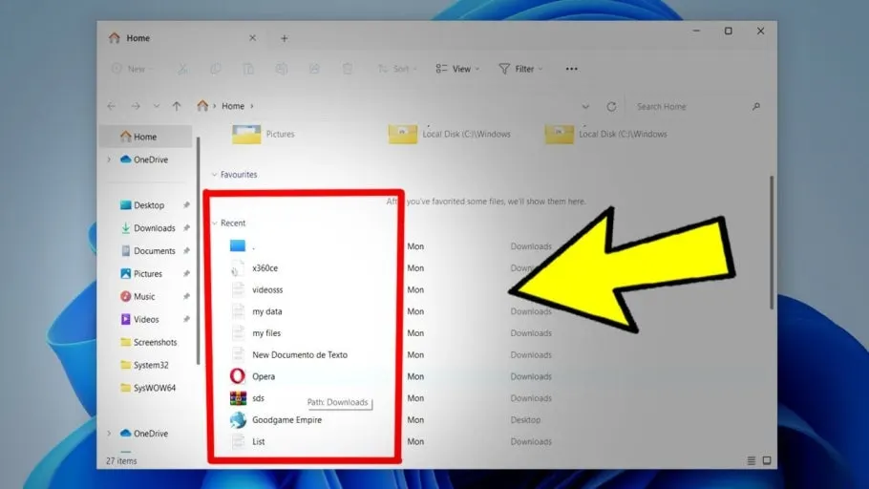Collapse the Favourites section
This screenshot has height=489, width=869.
[215, 175]
